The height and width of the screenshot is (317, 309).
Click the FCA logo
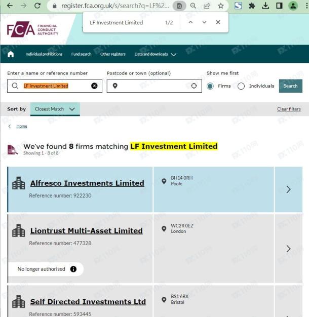coord(32,29)
